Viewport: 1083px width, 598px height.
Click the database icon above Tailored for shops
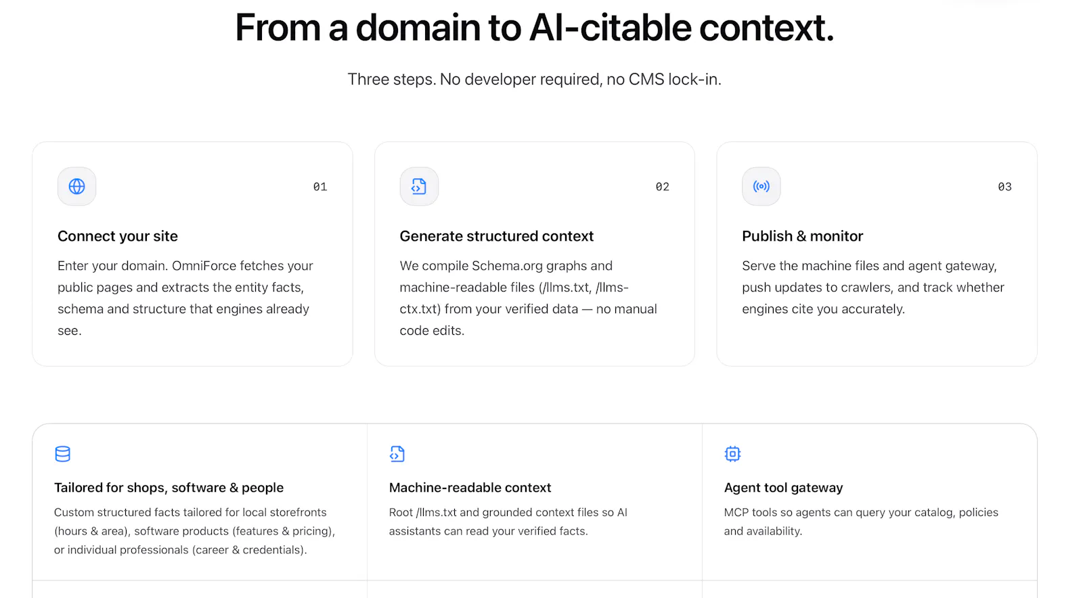tap(62, 454)
